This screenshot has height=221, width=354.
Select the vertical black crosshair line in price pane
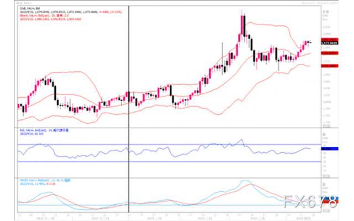tap(129, 66)
